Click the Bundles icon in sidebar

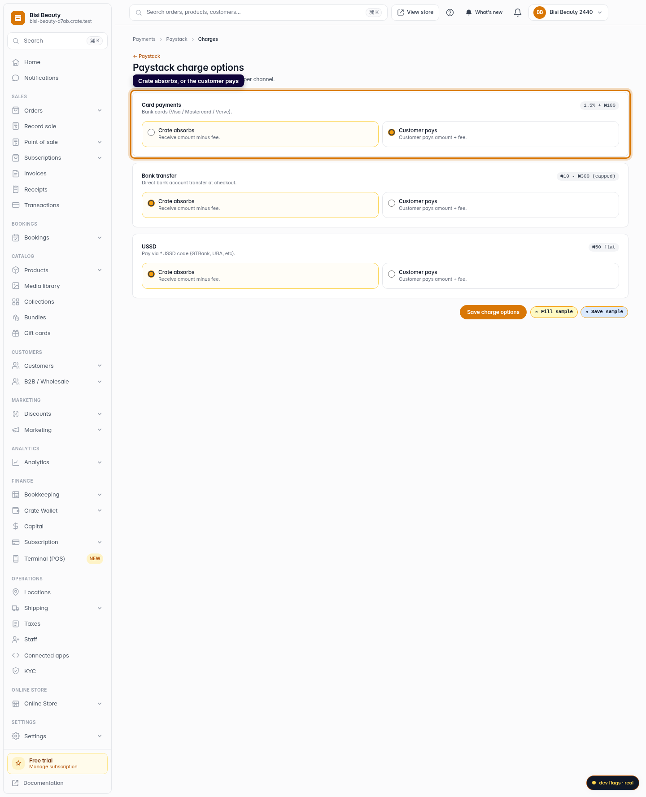pos(16,318)
